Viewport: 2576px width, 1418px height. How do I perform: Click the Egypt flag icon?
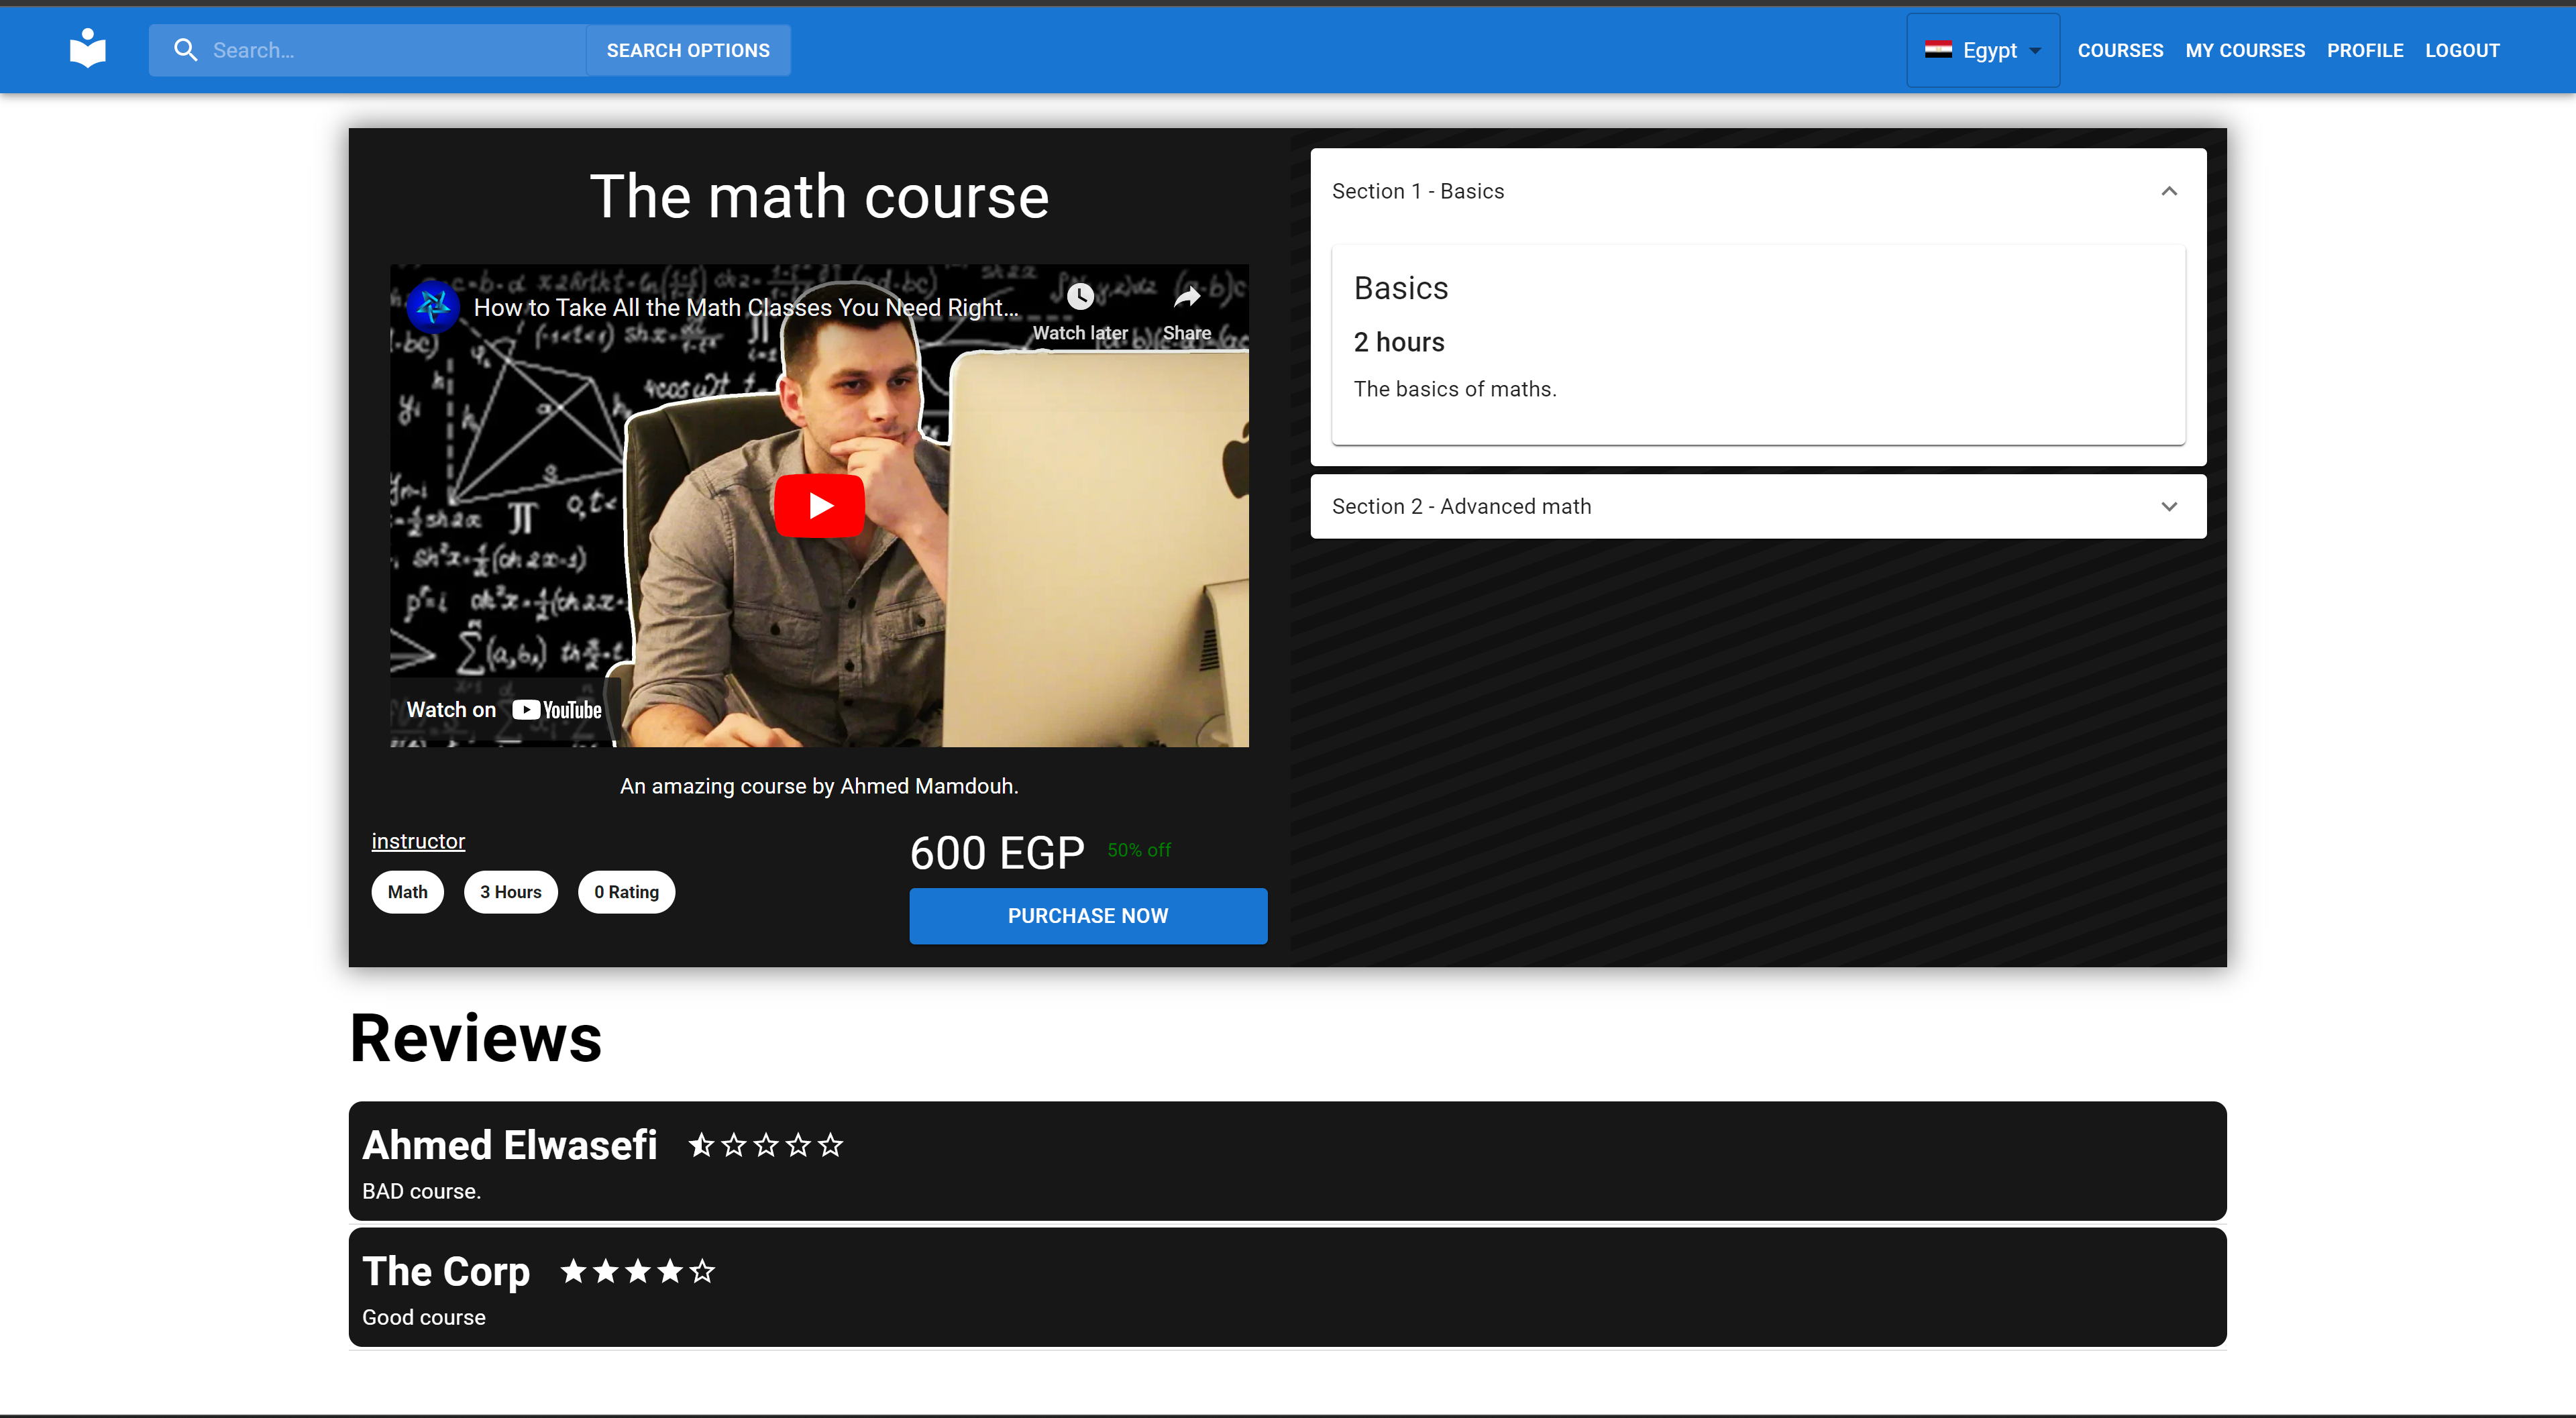(x=1938, y=50)
